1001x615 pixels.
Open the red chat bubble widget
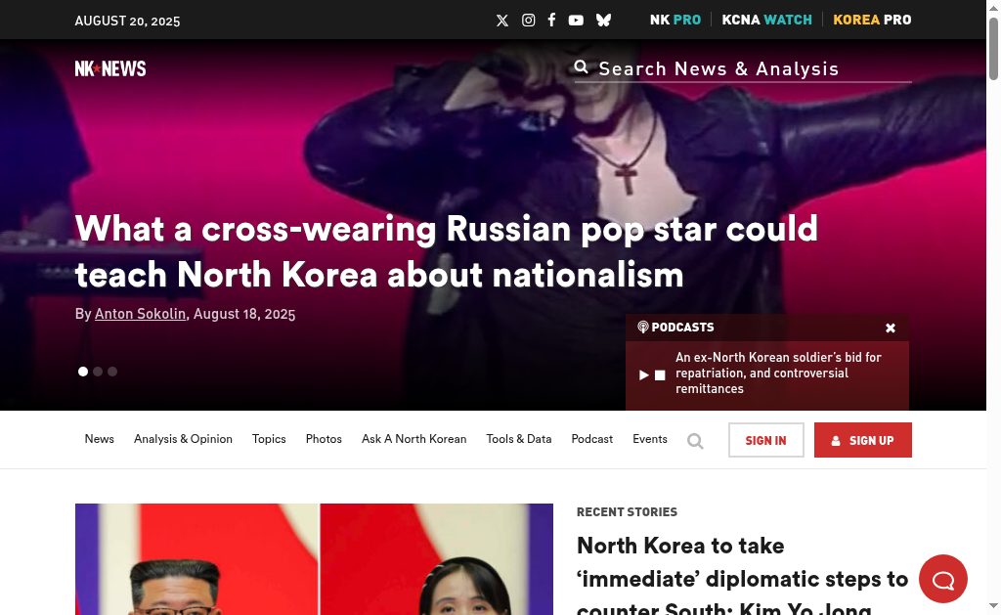tap(943, 579)
